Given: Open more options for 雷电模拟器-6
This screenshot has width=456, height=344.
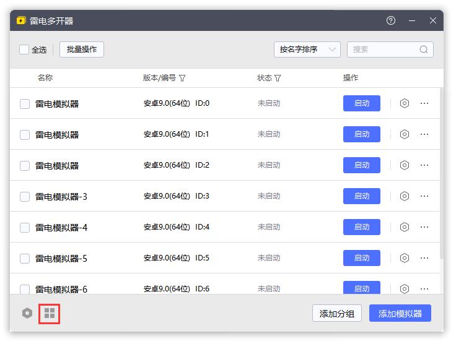Looking at the screenshot, I should click(x=424, y=289).
